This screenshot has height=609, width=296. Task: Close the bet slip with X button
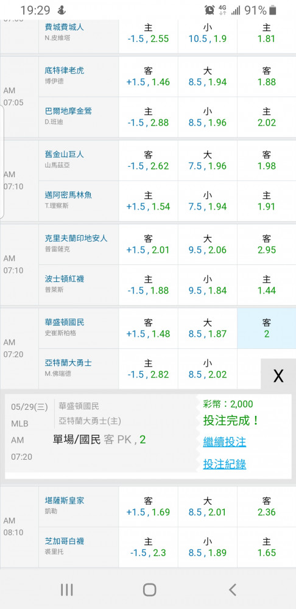point(278,375)
